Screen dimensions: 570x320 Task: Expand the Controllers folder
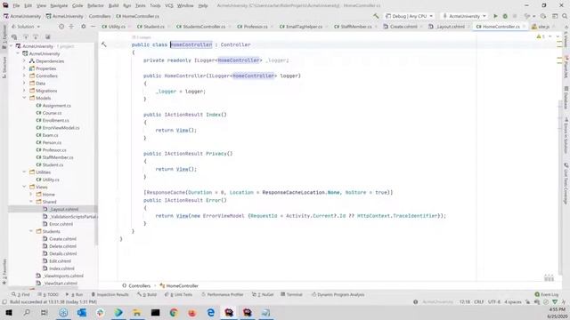coord(25,76)
